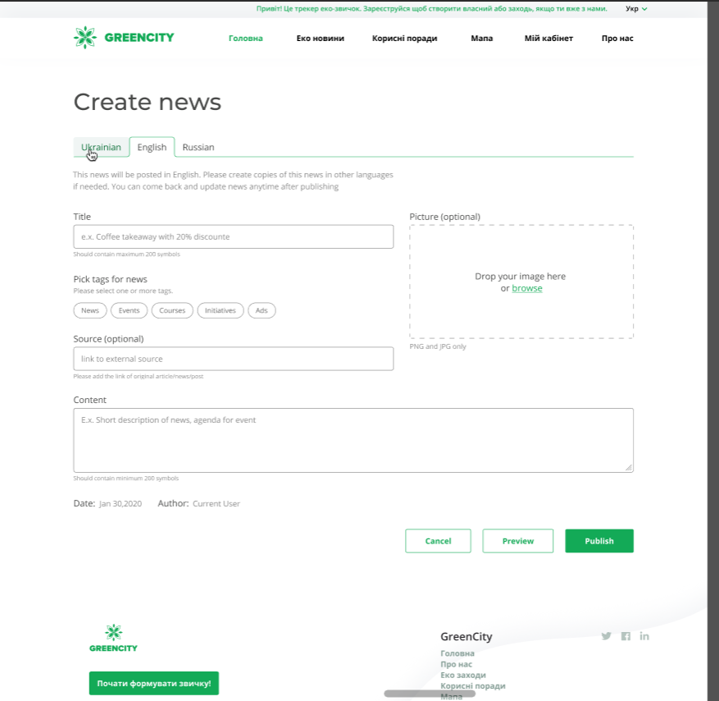Screen dimensions: 719x701
Task: Open GreenCity's Facebook page in the footer
Action: [626, 635]
